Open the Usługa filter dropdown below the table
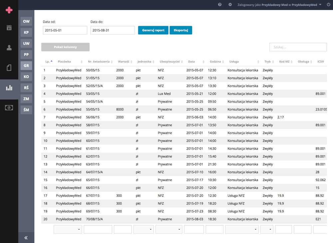The image size is (333, 243). click(x=241, y=229)
